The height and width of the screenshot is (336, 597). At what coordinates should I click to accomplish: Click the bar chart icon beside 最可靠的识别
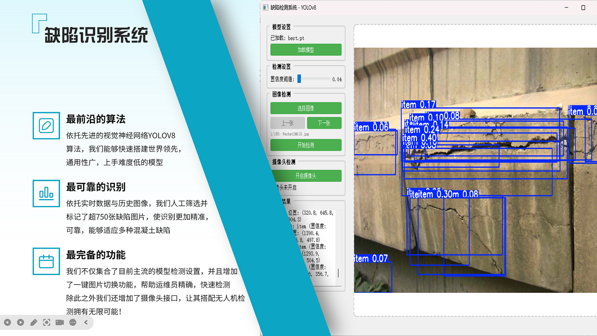coord(46,193)
